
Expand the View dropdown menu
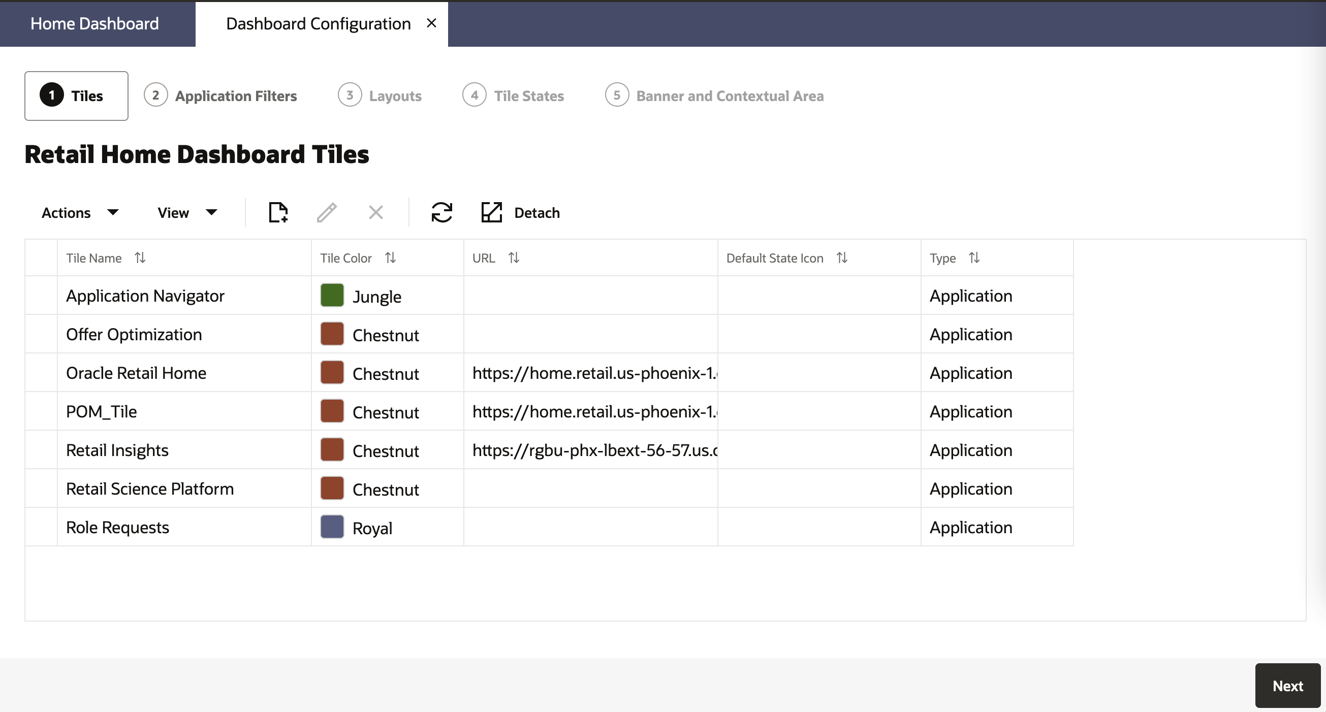point(187,212)
